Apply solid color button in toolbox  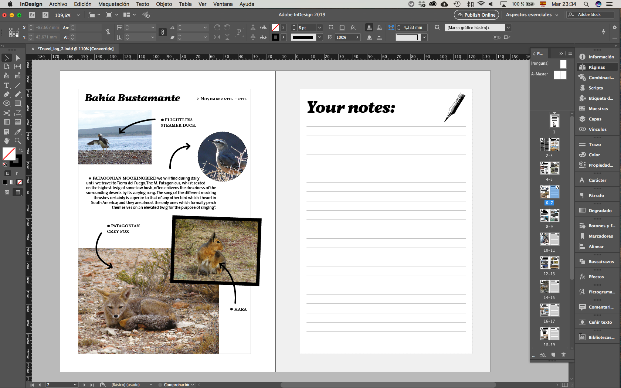[5, 182]
